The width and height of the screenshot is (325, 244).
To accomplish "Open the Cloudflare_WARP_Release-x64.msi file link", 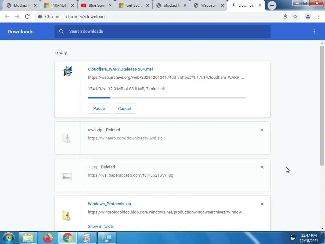I will (x=120, y=69).
